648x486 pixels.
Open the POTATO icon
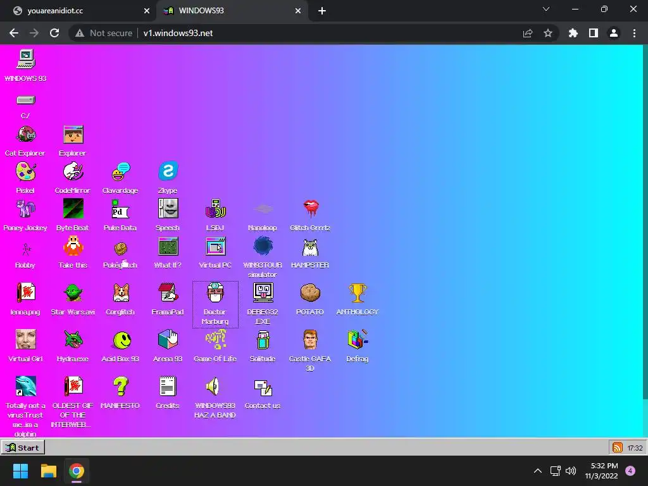coord(310,293)
